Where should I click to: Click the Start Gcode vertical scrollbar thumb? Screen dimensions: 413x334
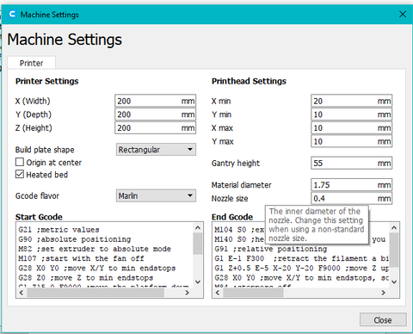198,244
